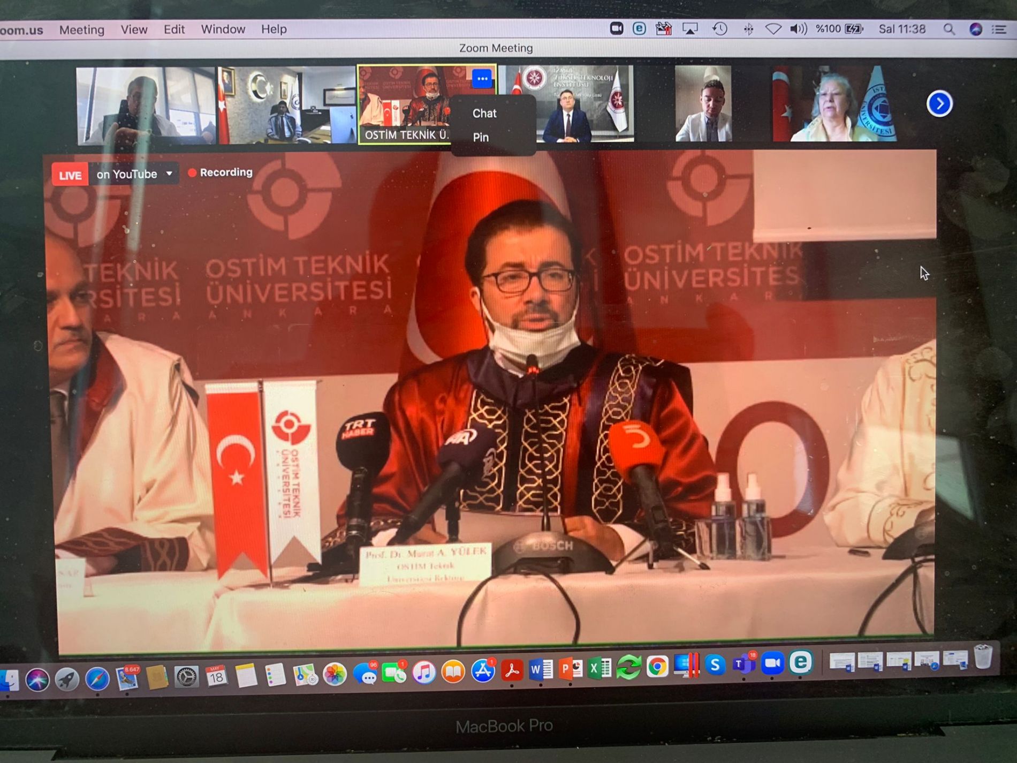Open the three-dots options on OSTİM TEKNİK thumbnail
This screenshot has width=1017, height=763.
tap(482, 79)
